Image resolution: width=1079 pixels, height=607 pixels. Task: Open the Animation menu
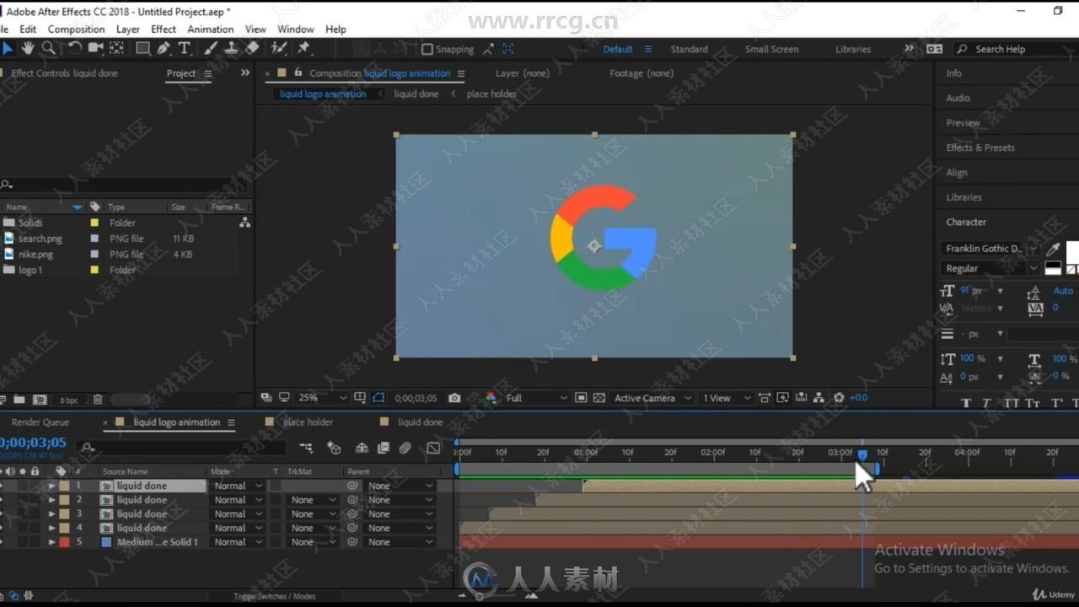pos(210,29)
